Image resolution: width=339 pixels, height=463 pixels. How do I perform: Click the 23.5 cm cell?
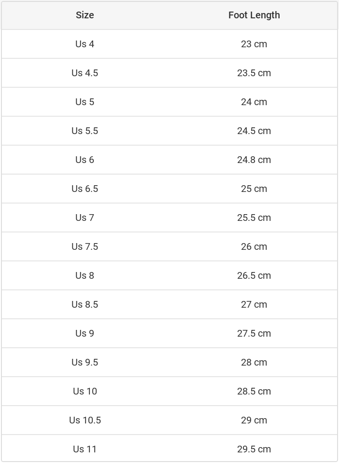[254, 73]
